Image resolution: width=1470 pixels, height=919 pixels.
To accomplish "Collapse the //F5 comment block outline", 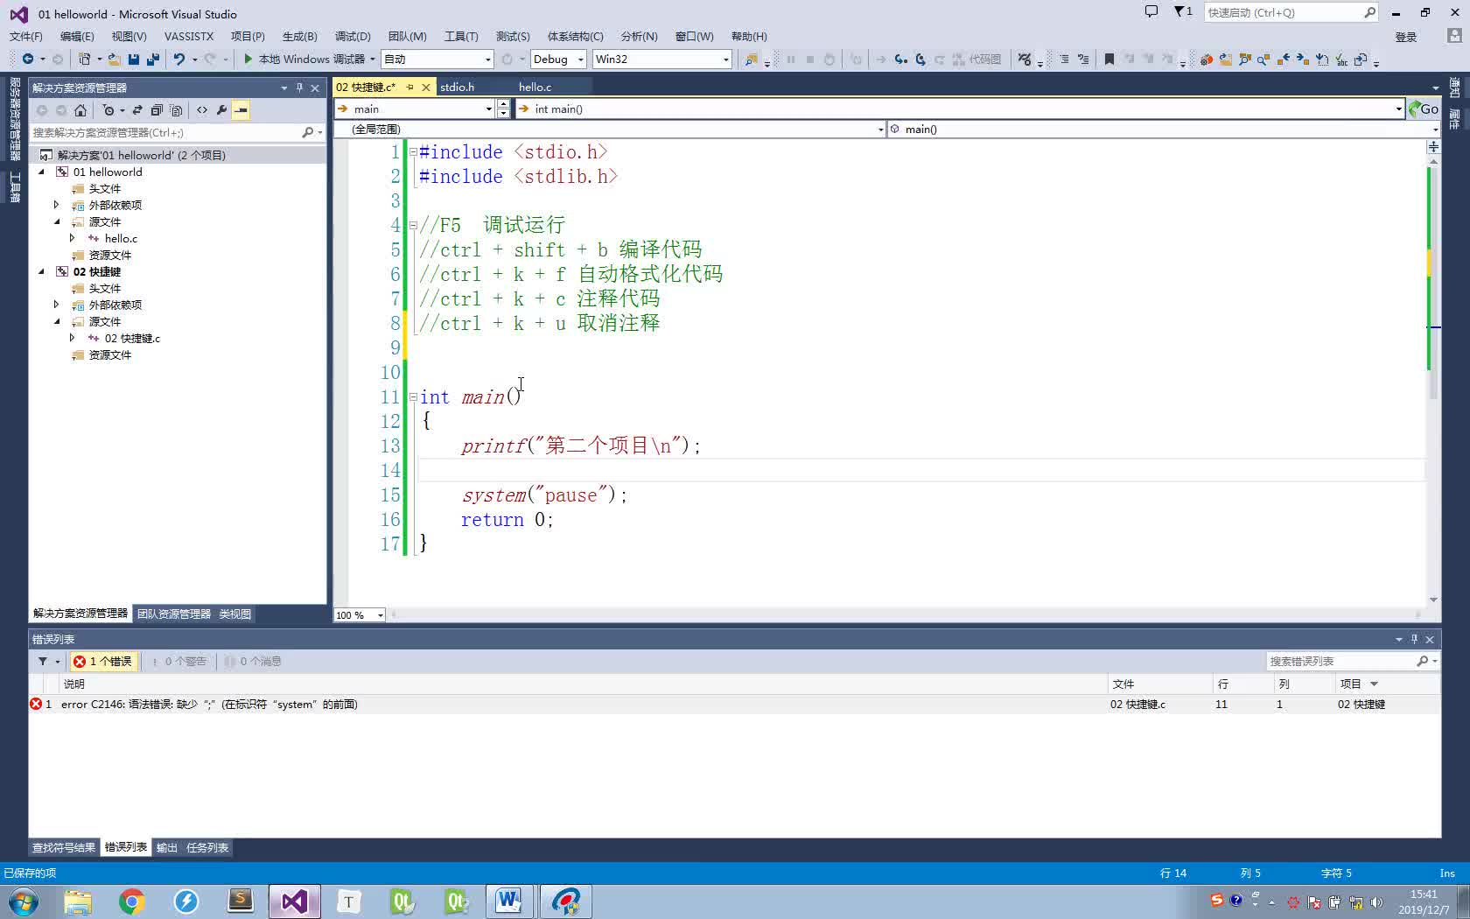I will [x=413, y=225].
